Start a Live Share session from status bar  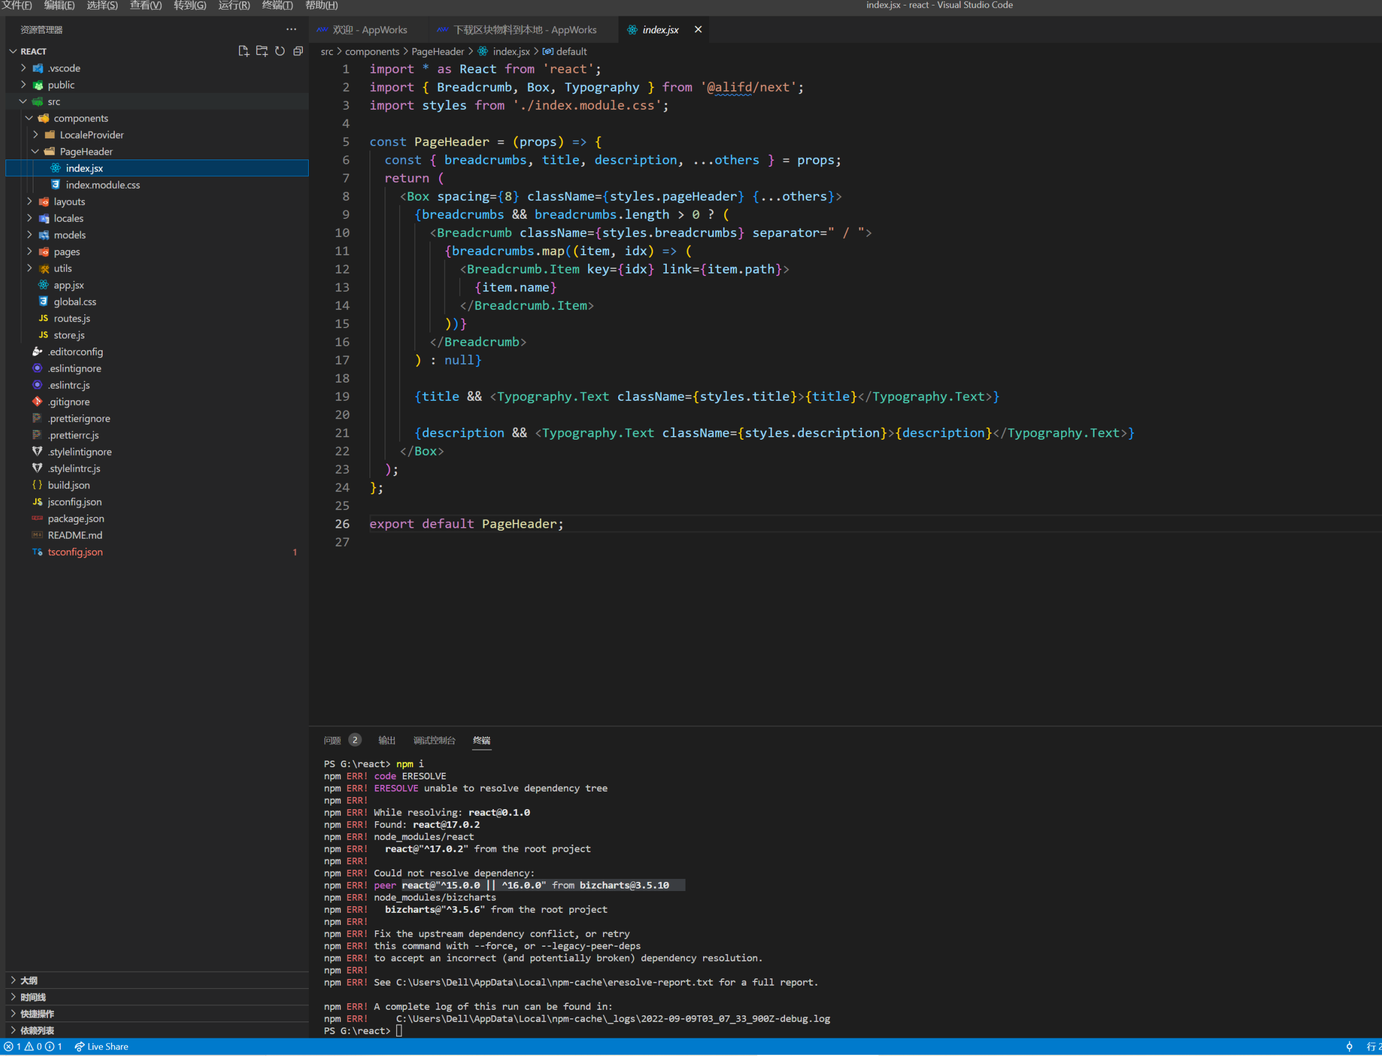(101, 1046)
